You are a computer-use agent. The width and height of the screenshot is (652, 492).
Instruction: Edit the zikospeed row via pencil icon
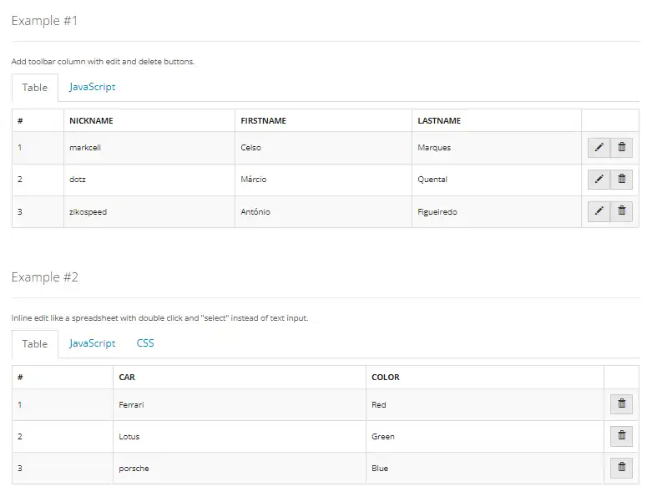pos(599,211)
